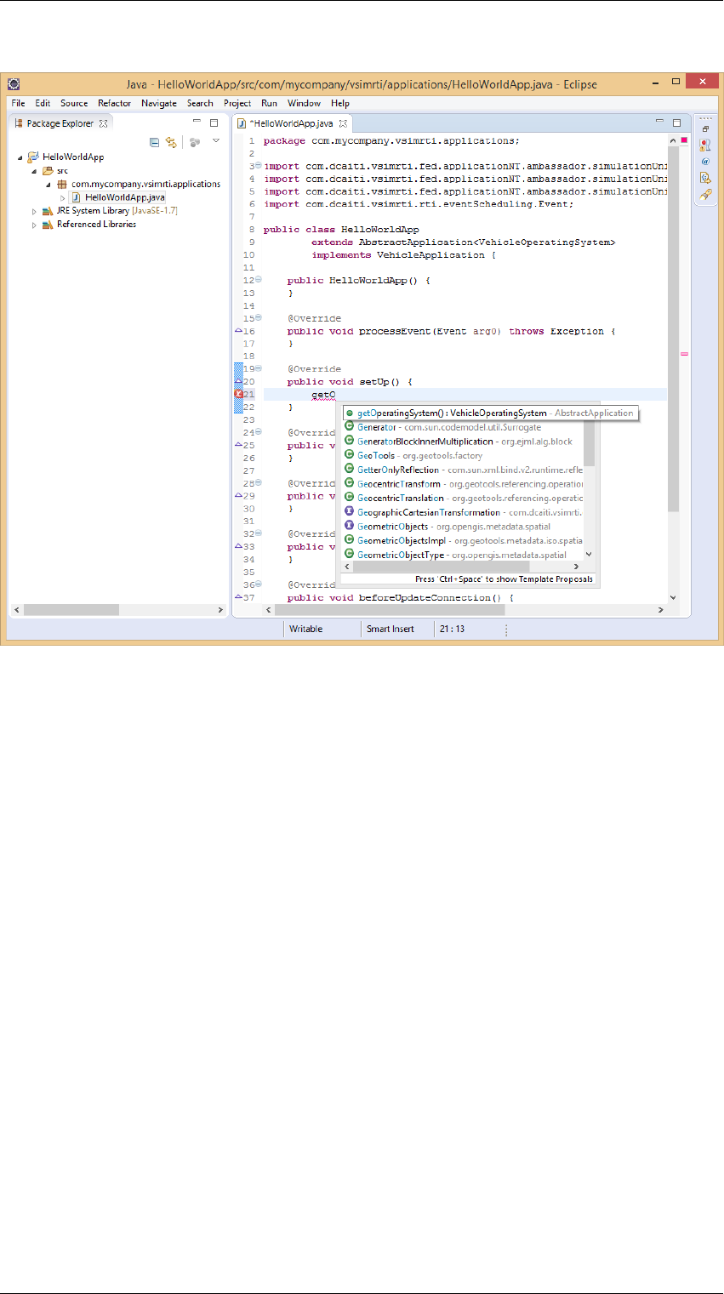
Task: Choose getOperatingSystem() proposal
Action: click(489, 413)
